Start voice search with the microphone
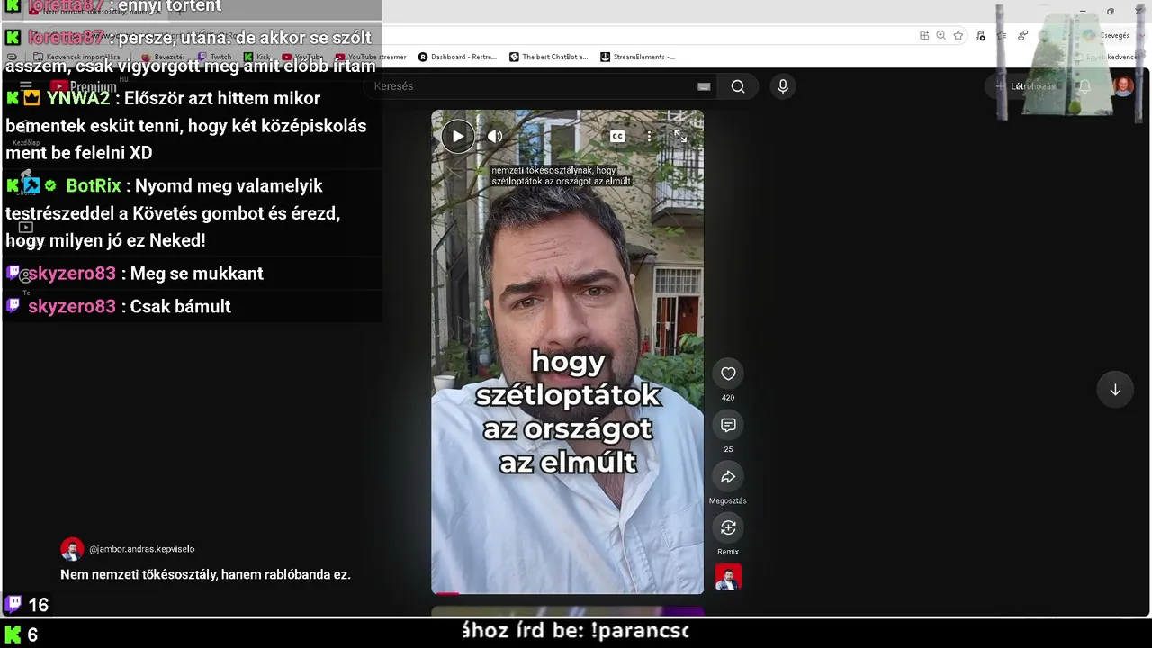Screen dimensions: 1152x648 pyautogui.click(x=783, y=86)
